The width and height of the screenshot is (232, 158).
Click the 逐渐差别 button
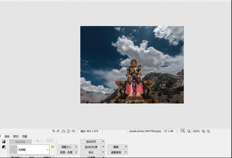pyautogui.click(x=116, y=152)
